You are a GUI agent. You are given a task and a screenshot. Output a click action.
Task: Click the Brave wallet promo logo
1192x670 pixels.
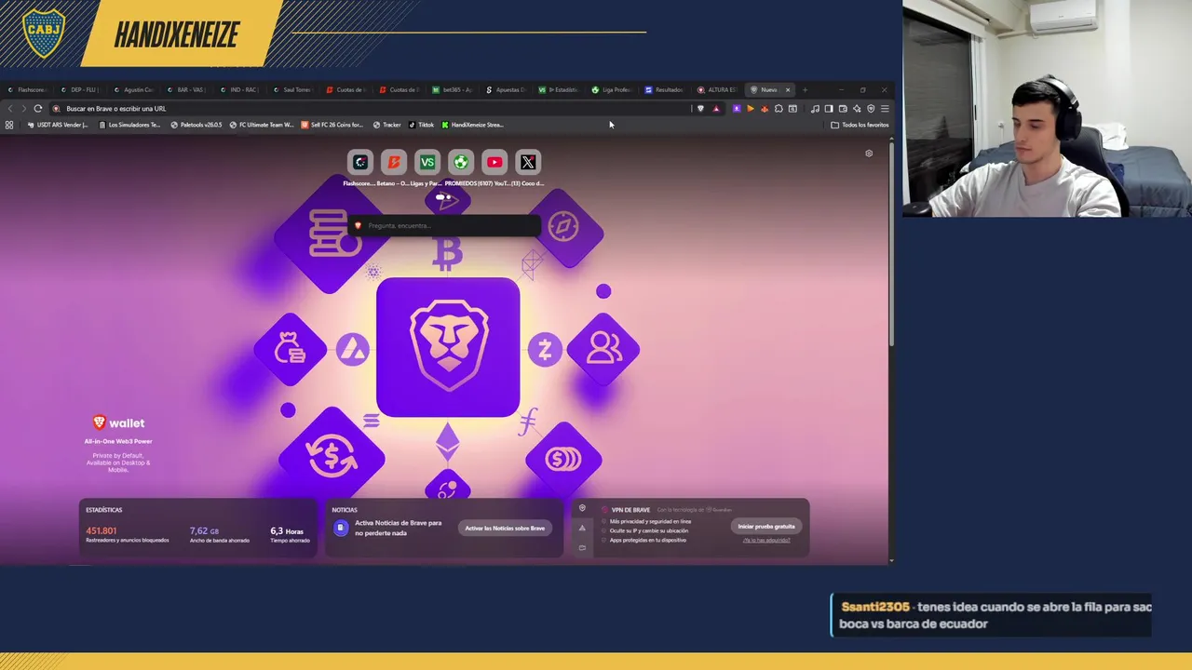(x=118, y=422)
